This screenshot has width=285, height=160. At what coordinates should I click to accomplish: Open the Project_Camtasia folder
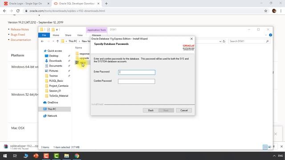pos(58,86)
